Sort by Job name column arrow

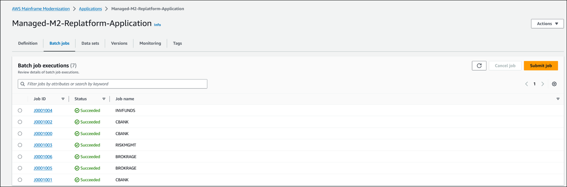pos(558,99)
